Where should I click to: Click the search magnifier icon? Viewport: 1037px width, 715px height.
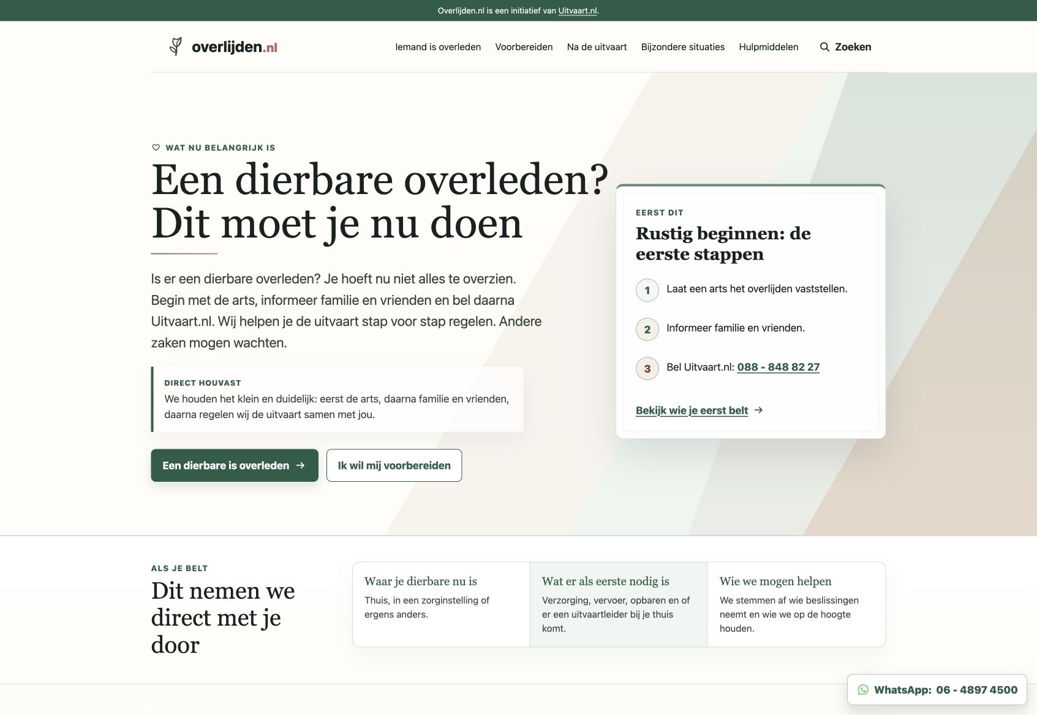[824, 47]
